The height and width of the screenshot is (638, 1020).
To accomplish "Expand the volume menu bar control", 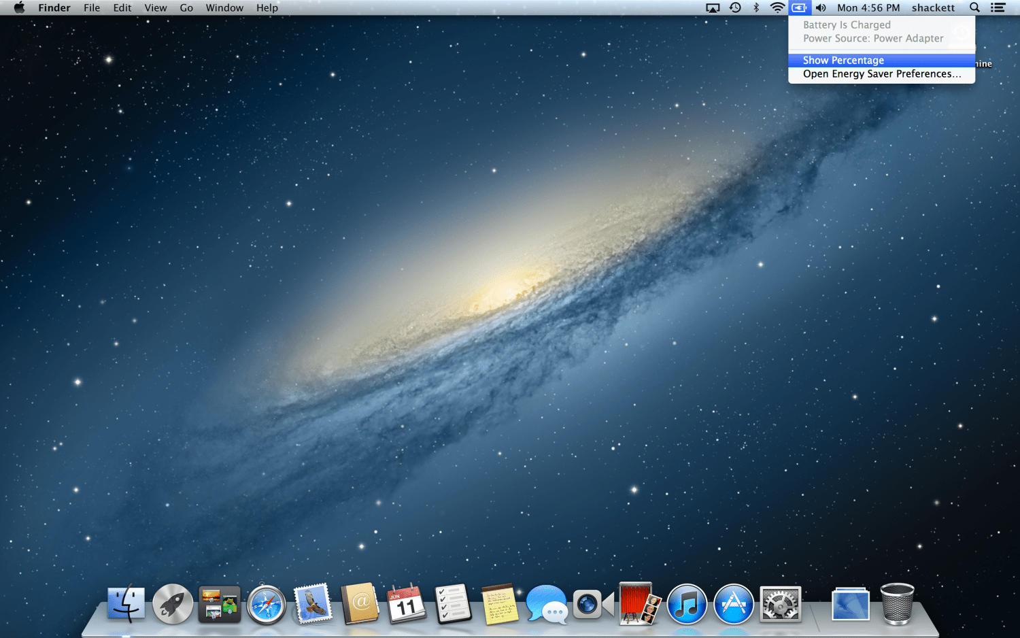I will click(821, 7).
